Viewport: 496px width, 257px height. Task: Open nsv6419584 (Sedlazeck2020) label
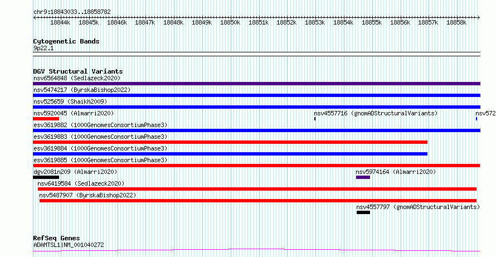81,183
